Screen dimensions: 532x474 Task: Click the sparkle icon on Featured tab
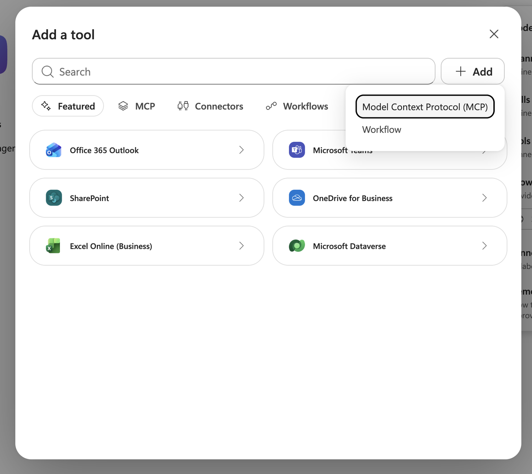[x=46, y=106]
